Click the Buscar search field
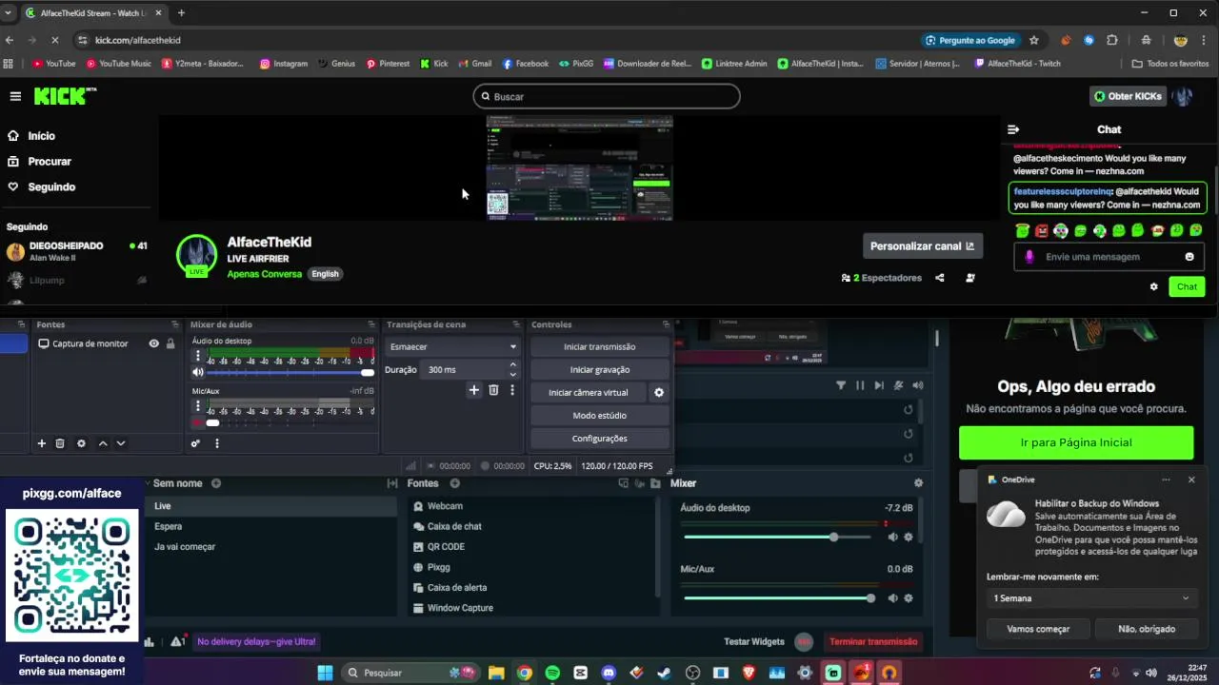Viewport: 1219px width, 685px height. click(x=607, y=96)
